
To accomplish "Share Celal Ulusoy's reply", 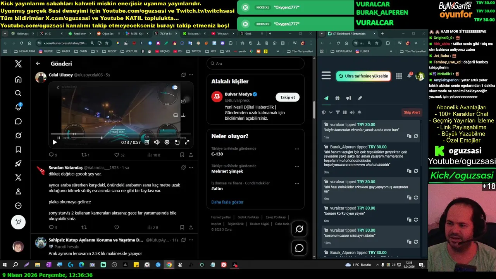I will pyautogui.click(x=191, y=155).
